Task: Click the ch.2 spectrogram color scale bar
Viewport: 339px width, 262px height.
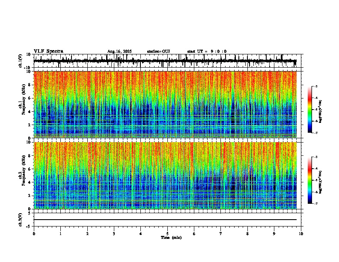Action: [x=310, y=180]
